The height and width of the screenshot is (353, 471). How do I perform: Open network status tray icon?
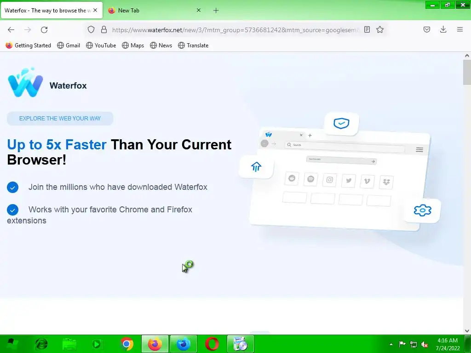pyautogui.click(x=414, y=344)
